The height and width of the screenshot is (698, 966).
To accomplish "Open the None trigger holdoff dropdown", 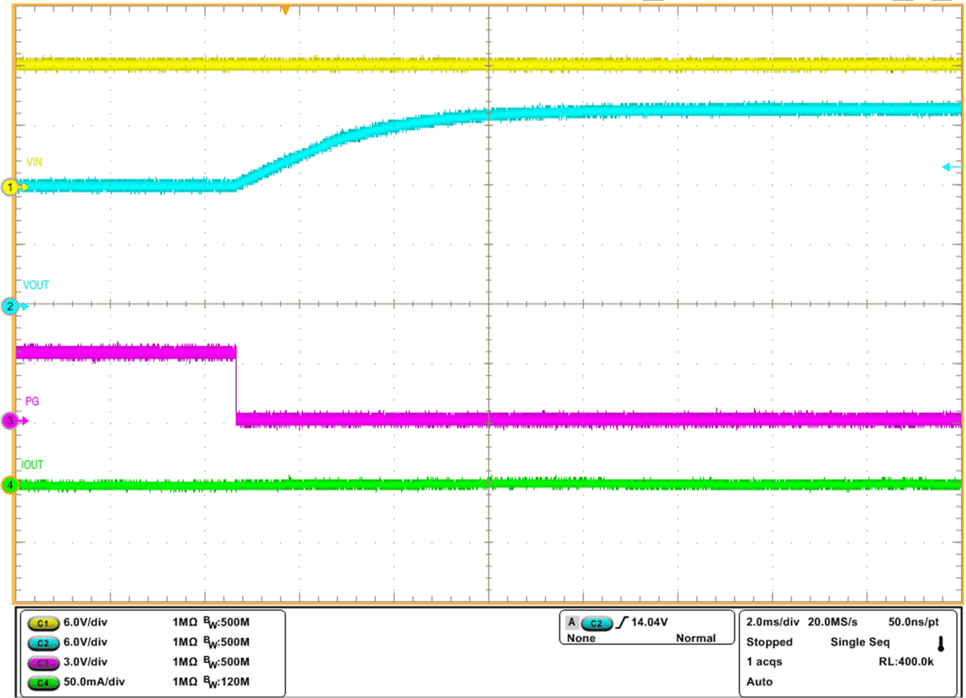I will tap(580, 638).
